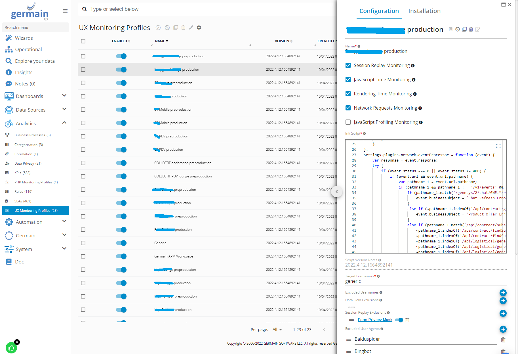Switch to the Installation tab

coord(424,11)
